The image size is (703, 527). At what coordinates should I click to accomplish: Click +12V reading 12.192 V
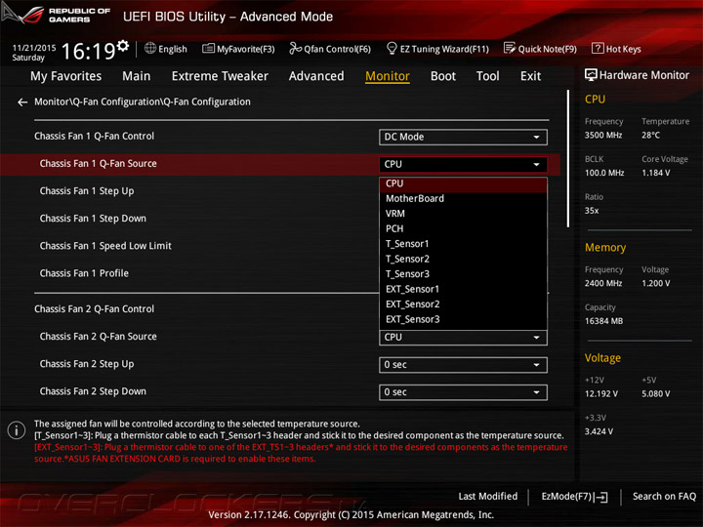coord(601,394)
